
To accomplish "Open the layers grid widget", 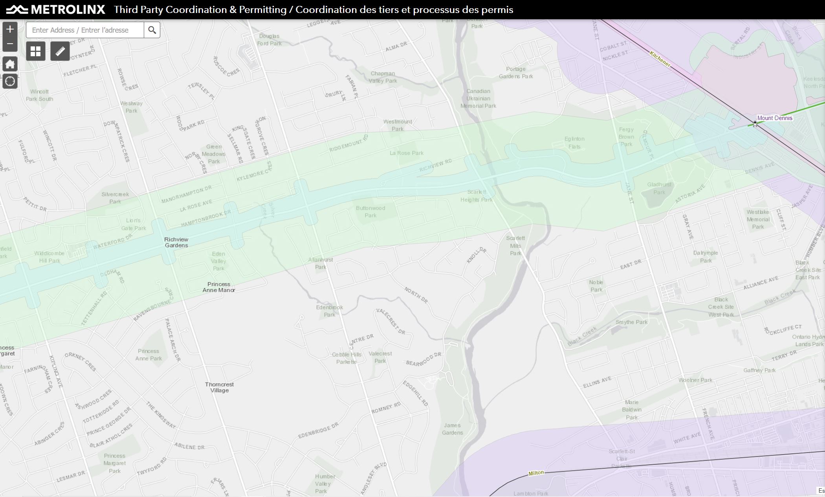I will tap(36, 51).
